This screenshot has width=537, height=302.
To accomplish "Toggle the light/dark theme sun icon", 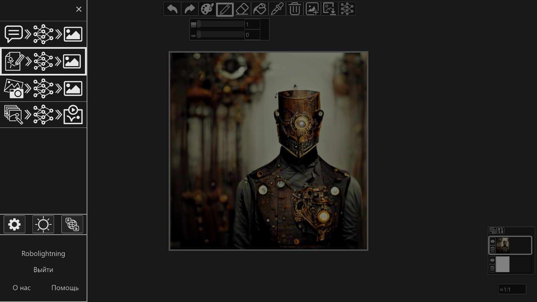I will point(43,224).
